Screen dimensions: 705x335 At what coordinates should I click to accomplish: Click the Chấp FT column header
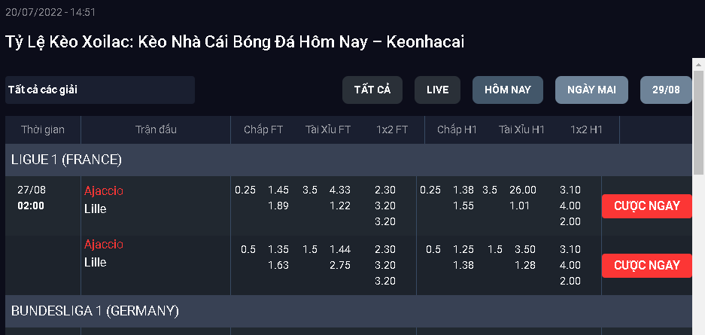263,130
